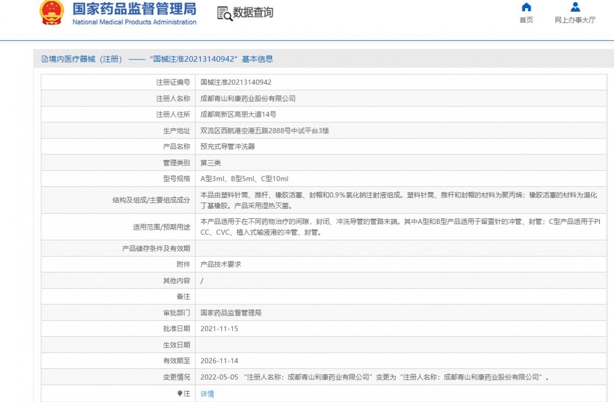Viewport: 614px width, 402px height.
Task: Click 生产地址 label
Action: coord(177,130)
